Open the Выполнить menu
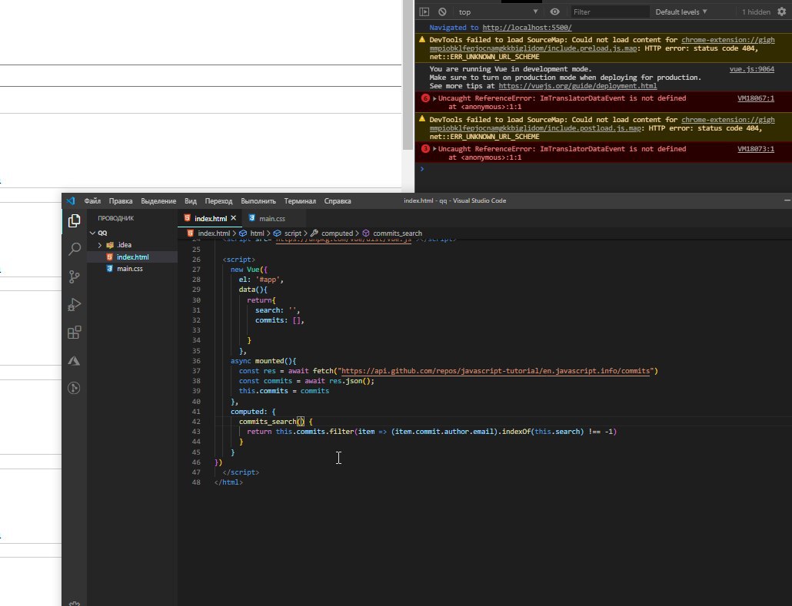Screen dimensions: 792x606 click(258, 200)
